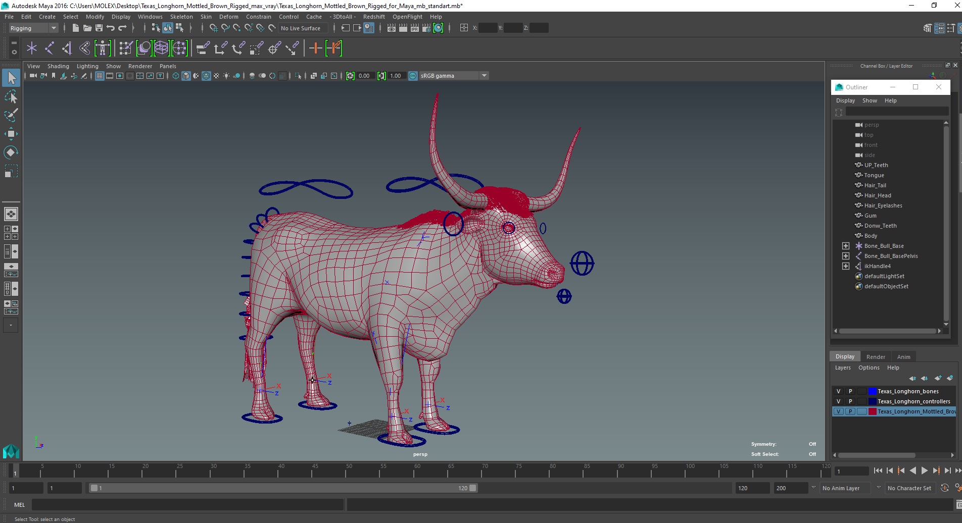The image size is (962, 523).
Task: Open the Skin menu
Action: coord(206,17)
